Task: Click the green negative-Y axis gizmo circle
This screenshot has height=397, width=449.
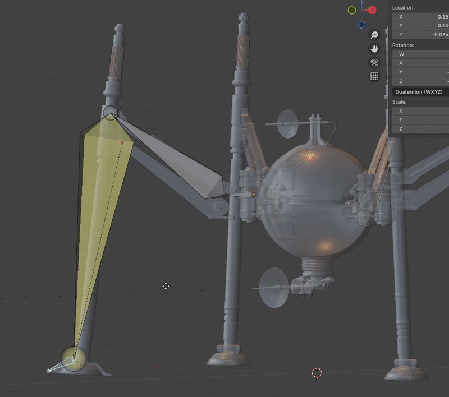Action: (352, 10)
